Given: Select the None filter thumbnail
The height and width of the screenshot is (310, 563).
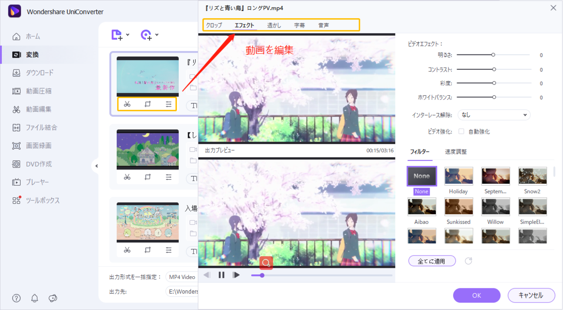Looking at the screenshot, I should click(x=422, y=176).
